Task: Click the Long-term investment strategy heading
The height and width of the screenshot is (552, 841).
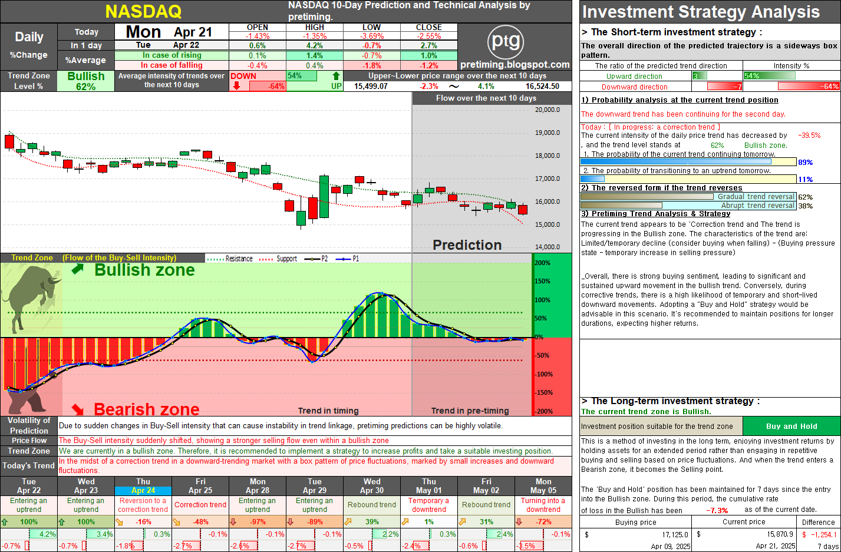Action: click(x=671, y=401)
